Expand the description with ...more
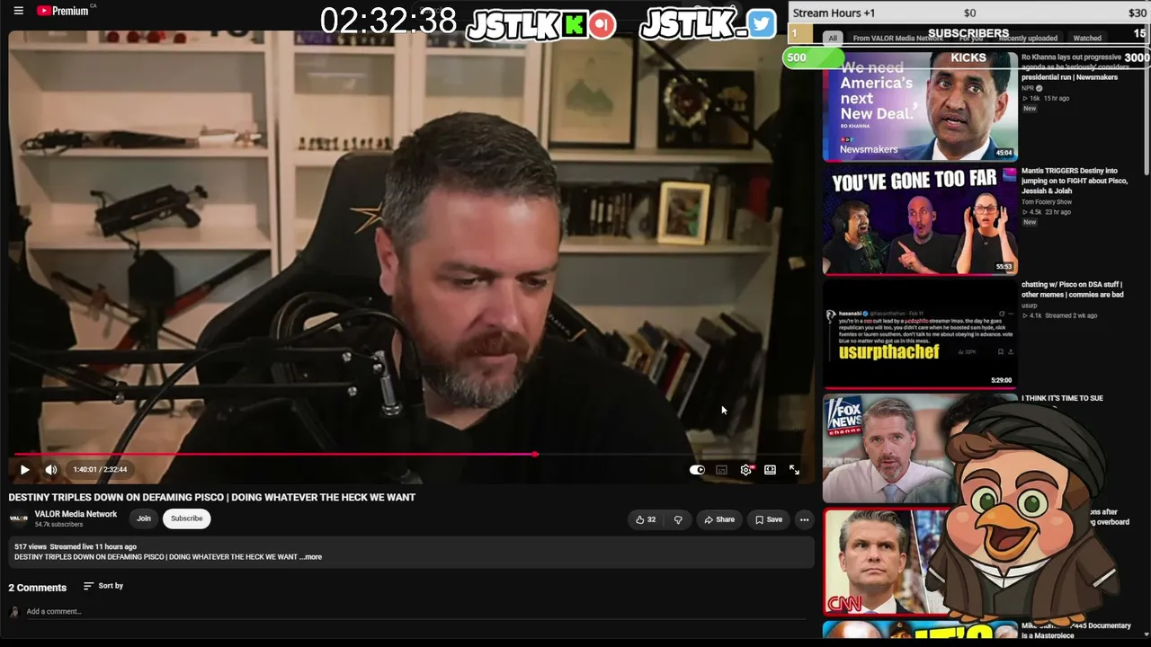Screen dimensions: 1151x647 click(x=311, y=557)
